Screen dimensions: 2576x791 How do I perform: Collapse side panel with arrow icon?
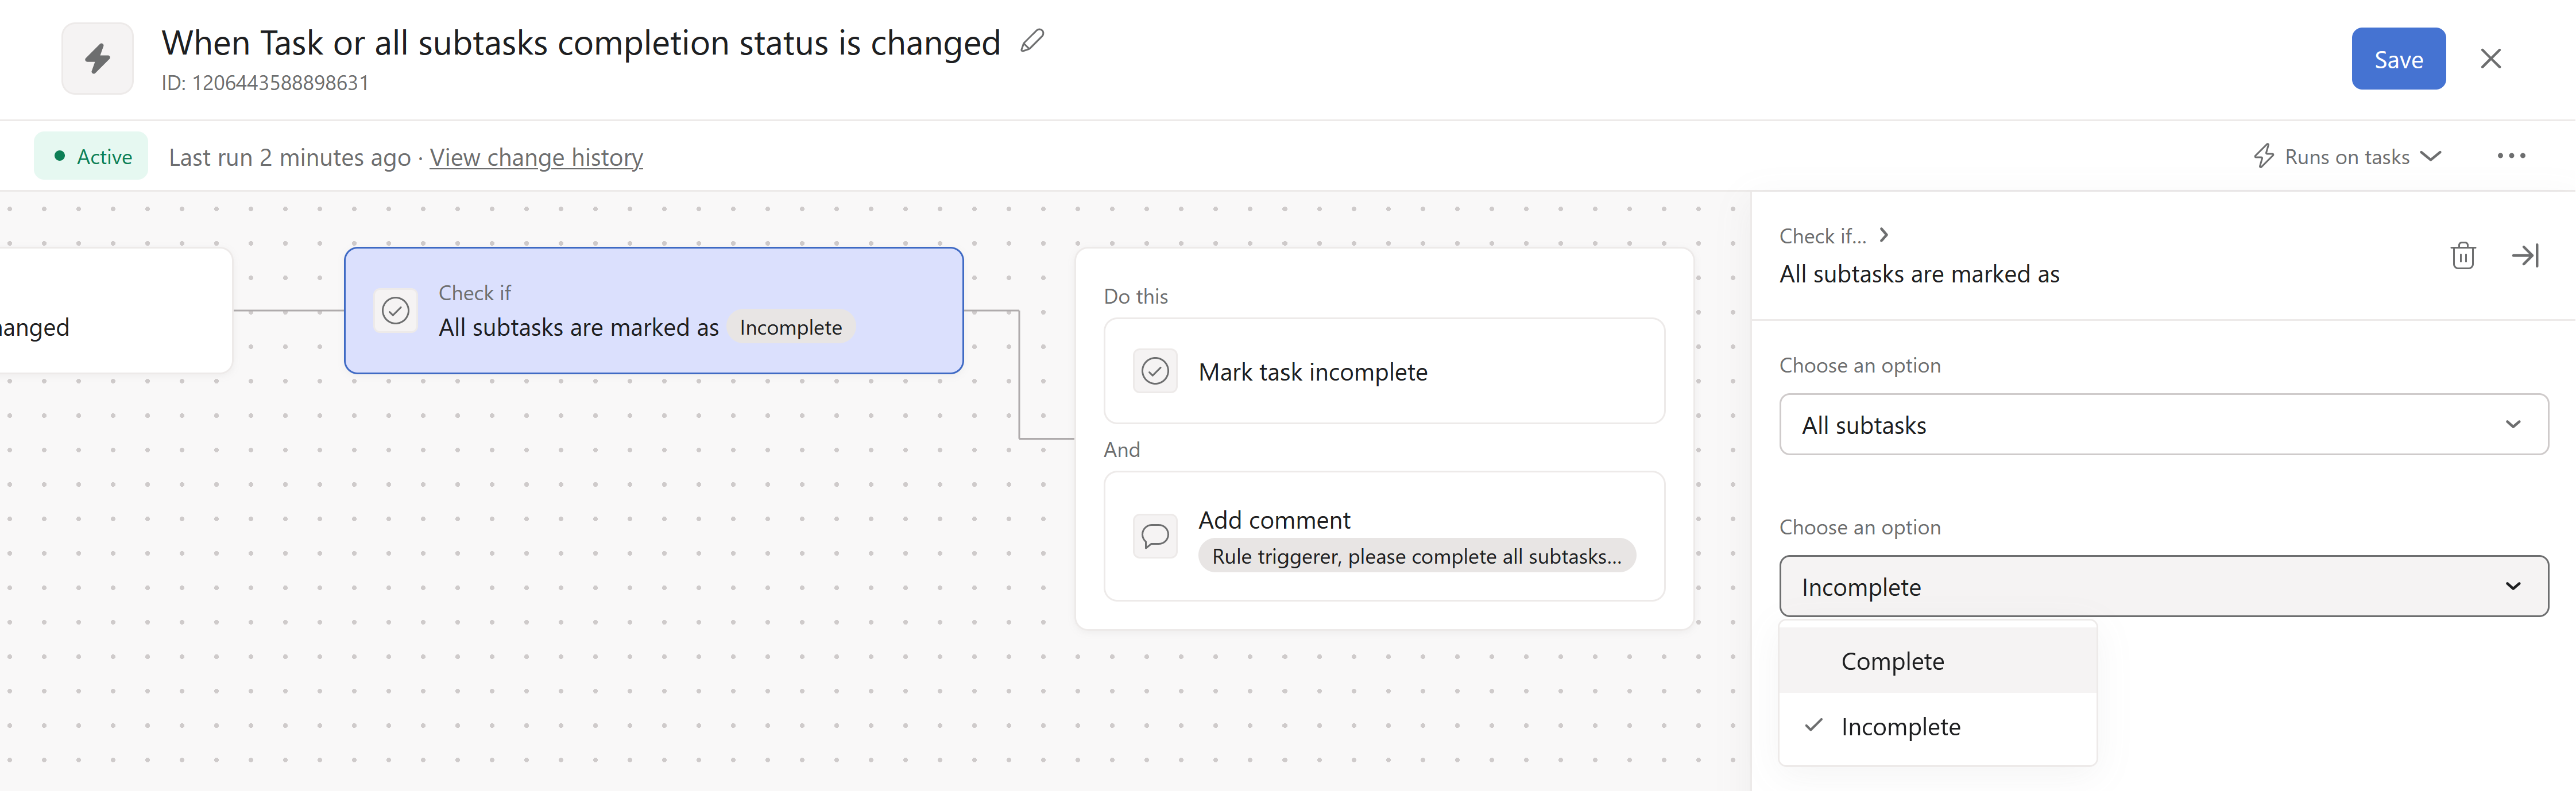2525,256
